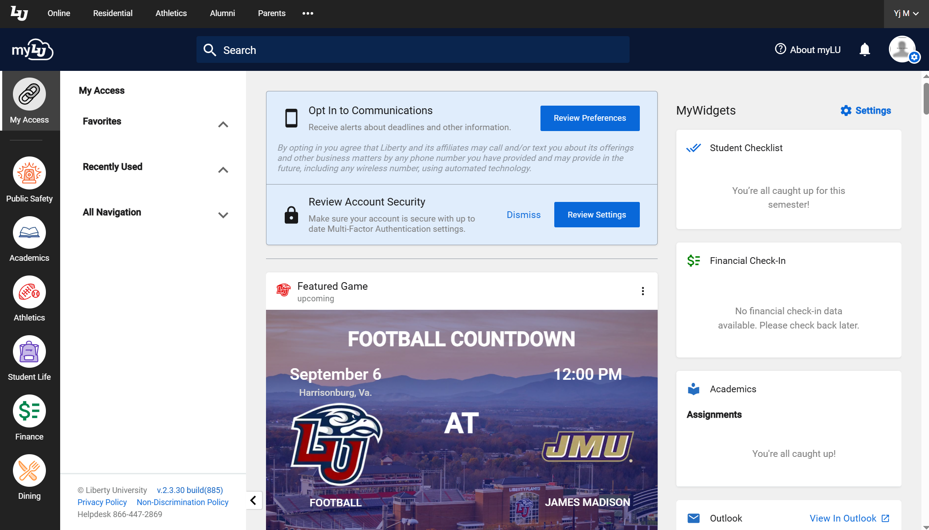
Task: Click the LU eagle logo in game banner
Action: 336,444
